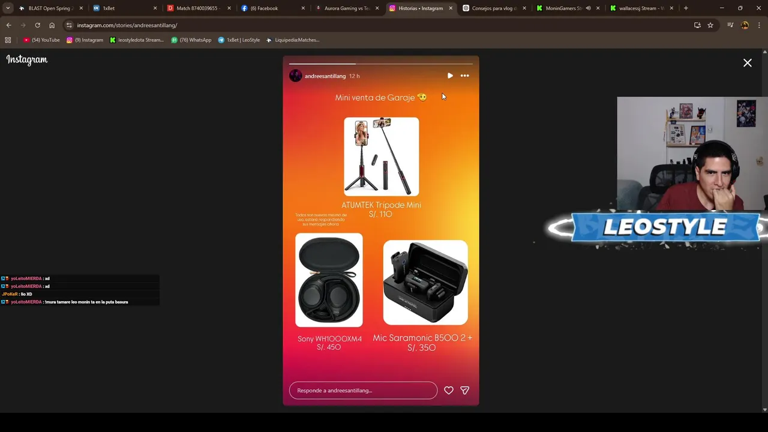Open 1xBet LeoStyle bookmark

click(239, 40)
